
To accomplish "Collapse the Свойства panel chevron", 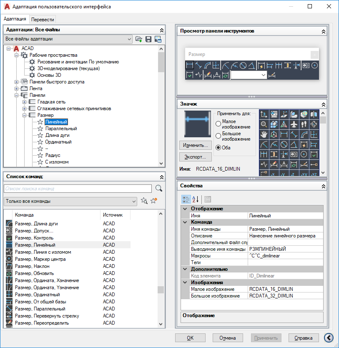I will (x=324, y=186).
